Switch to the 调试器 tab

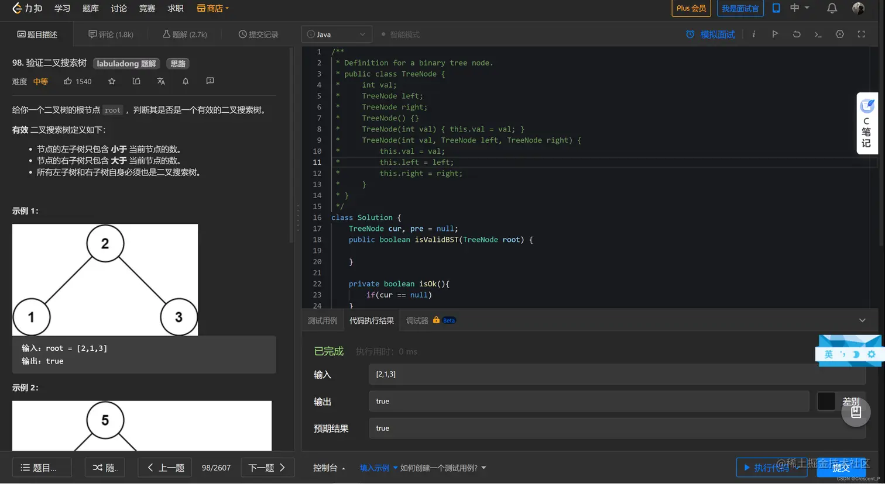click(417, 320)
